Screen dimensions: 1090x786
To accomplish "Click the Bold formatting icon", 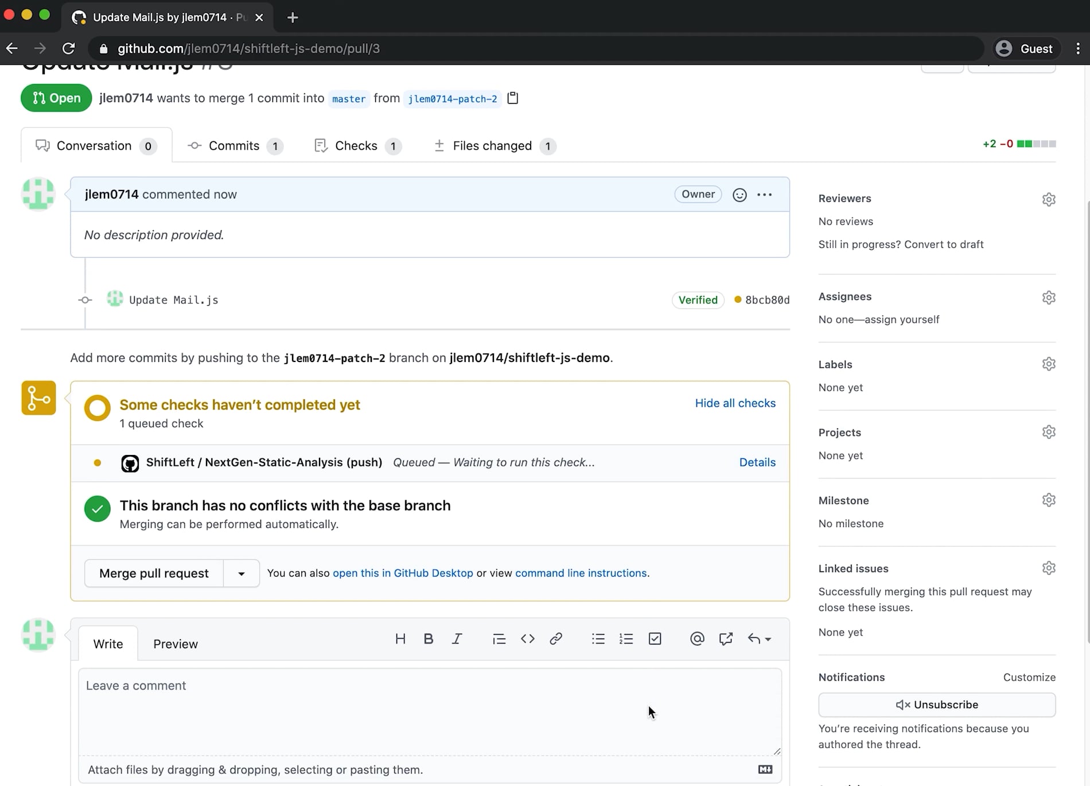I will tap(428, 639).
